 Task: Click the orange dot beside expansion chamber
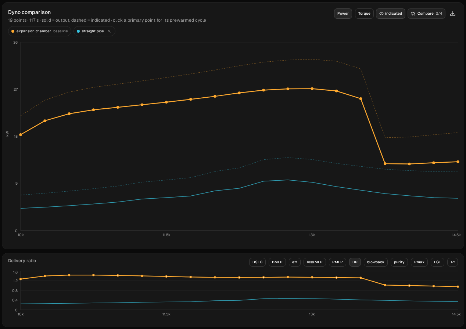13,31
